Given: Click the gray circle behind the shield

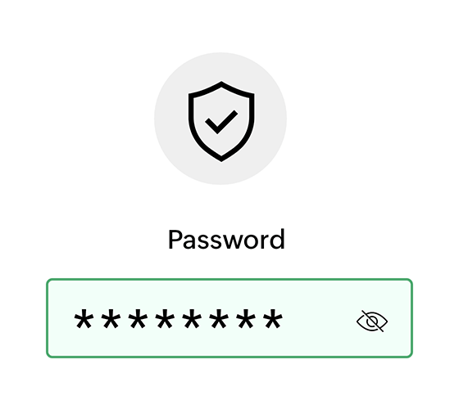Looking at the screenshot, I should pyautogui.click(x=220, y=119).
